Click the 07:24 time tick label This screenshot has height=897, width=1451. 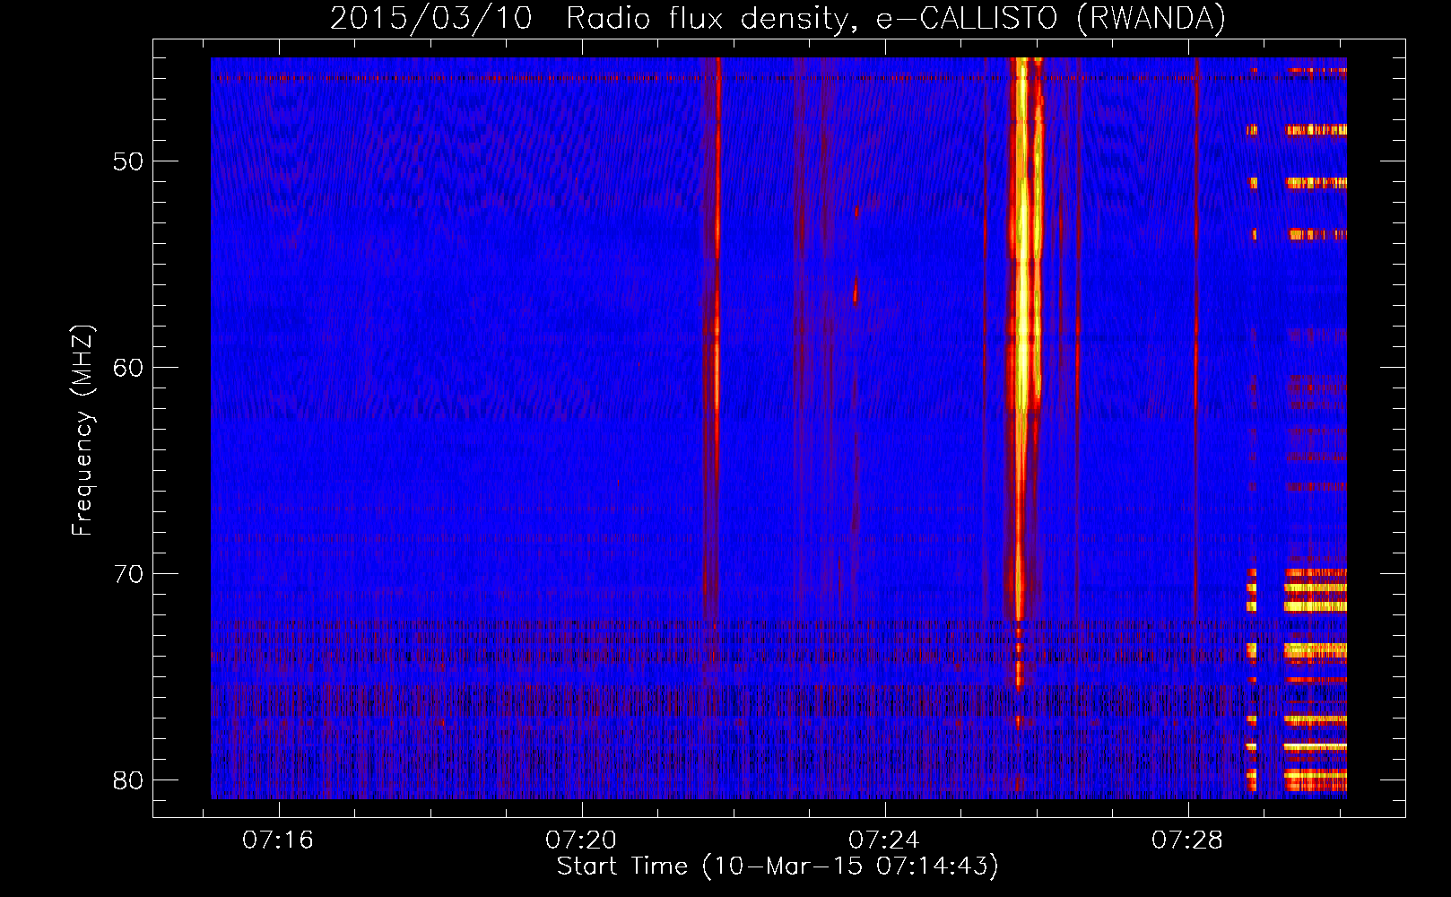pos(884,840)
